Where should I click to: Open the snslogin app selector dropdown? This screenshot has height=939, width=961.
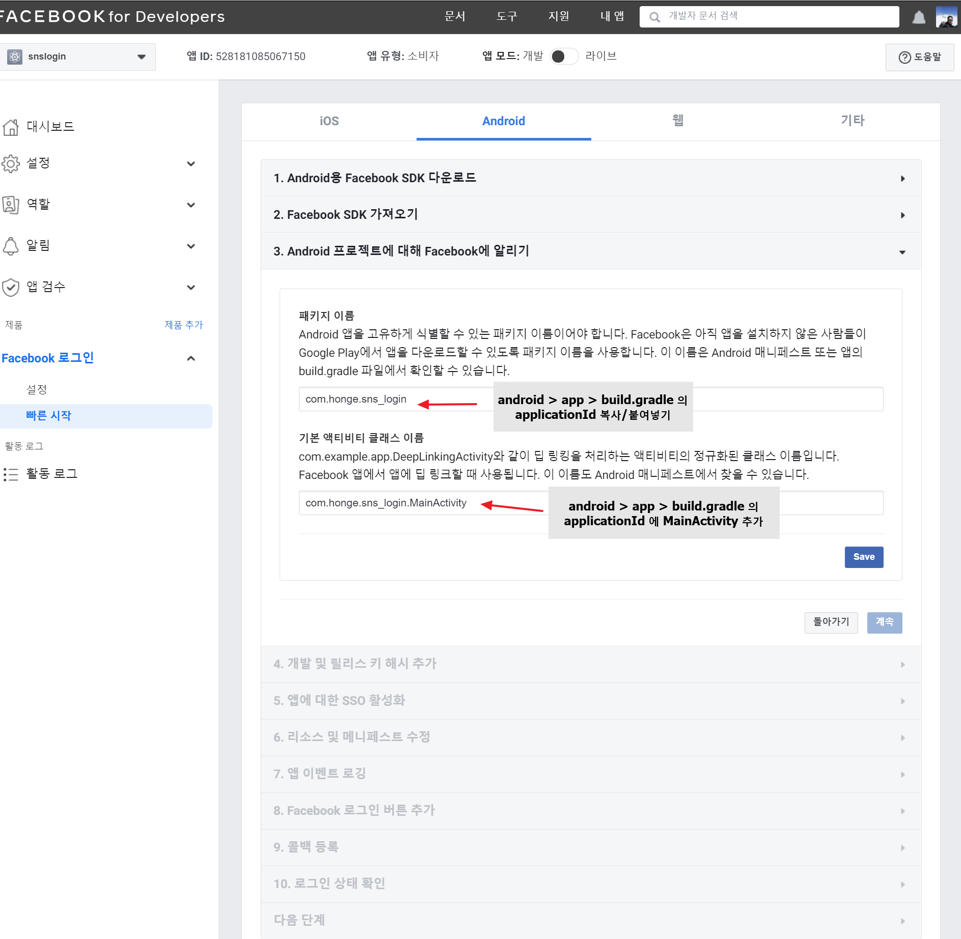[77, 56]
